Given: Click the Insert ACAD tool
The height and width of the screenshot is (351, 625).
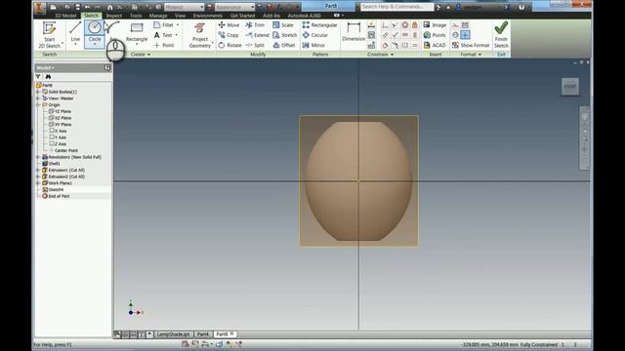Looking at the screenshot, I should (x=435, y=46).
